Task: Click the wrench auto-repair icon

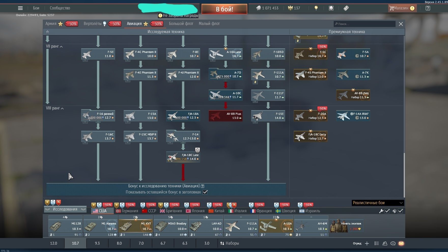Action: (381, 211)
